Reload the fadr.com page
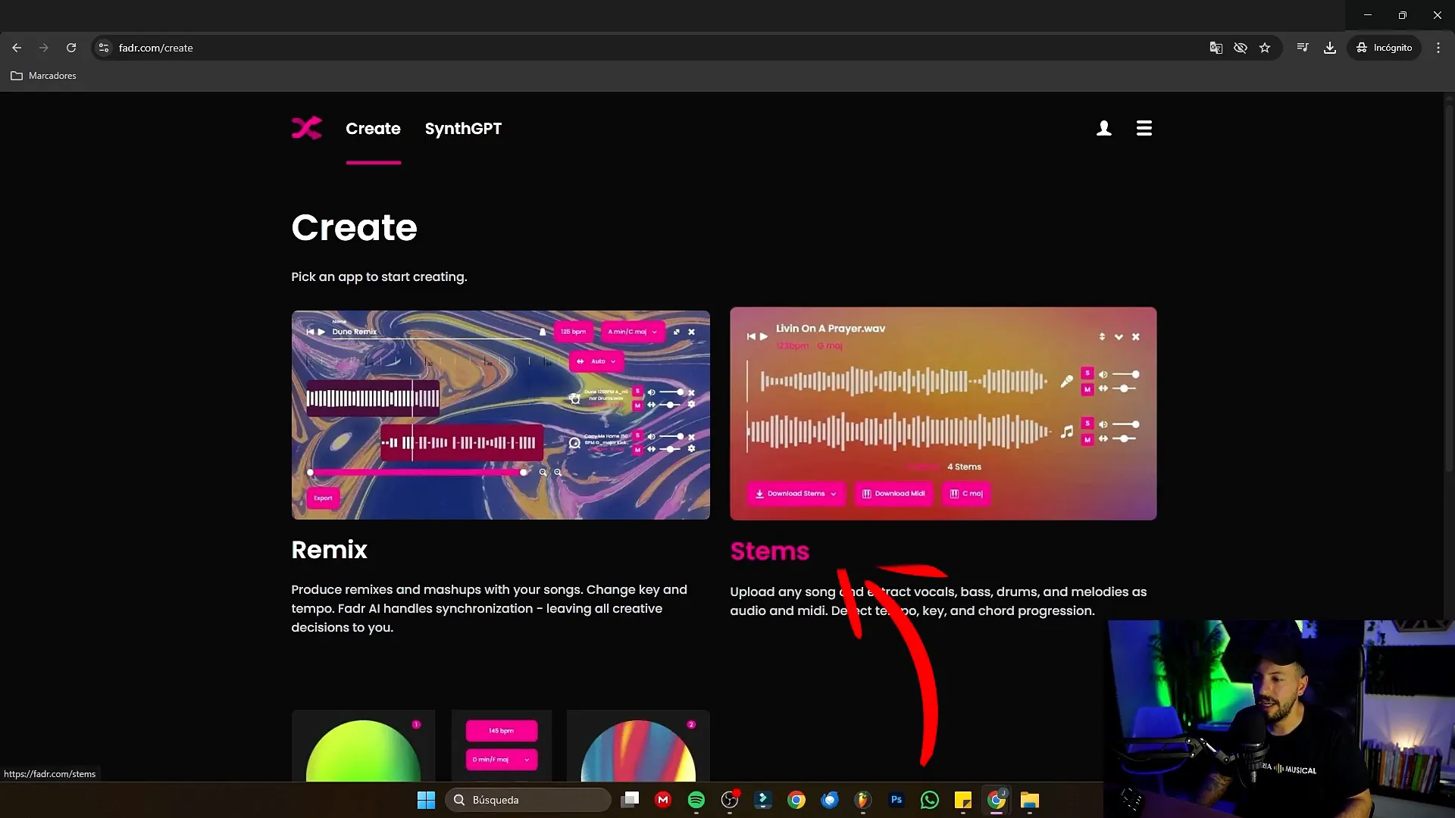 click(71, 48)
